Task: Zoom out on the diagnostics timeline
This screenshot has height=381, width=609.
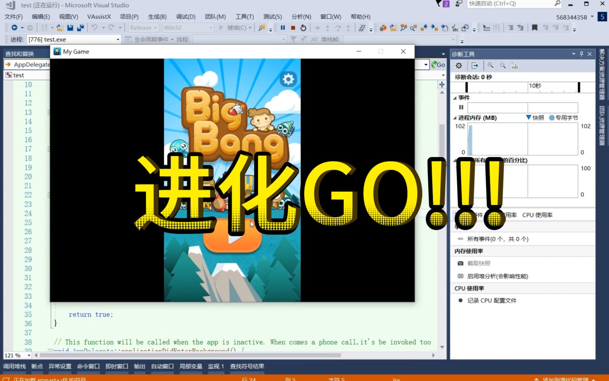Action: [503, 66]
